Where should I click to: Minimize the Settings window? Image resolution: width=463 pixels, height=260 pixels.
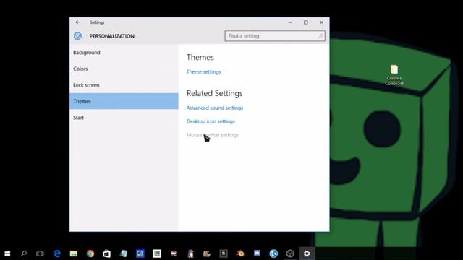[290, 22]
